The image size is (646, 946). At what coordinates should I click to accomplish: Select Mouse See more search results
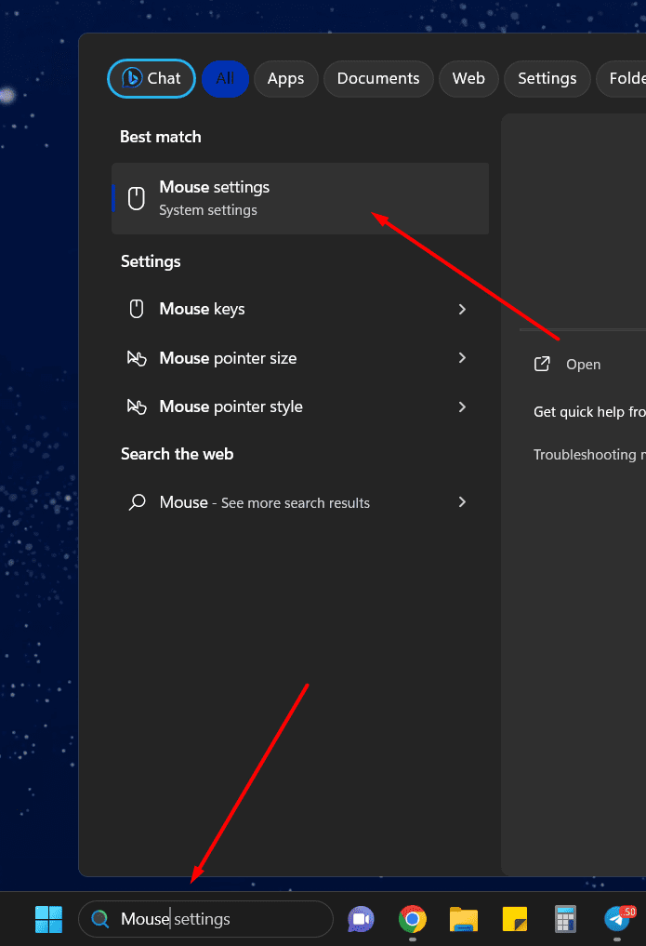265,502
